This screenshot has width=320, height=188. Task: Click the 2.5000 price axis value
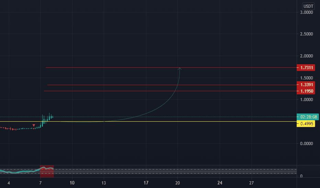tap(306, 34)
